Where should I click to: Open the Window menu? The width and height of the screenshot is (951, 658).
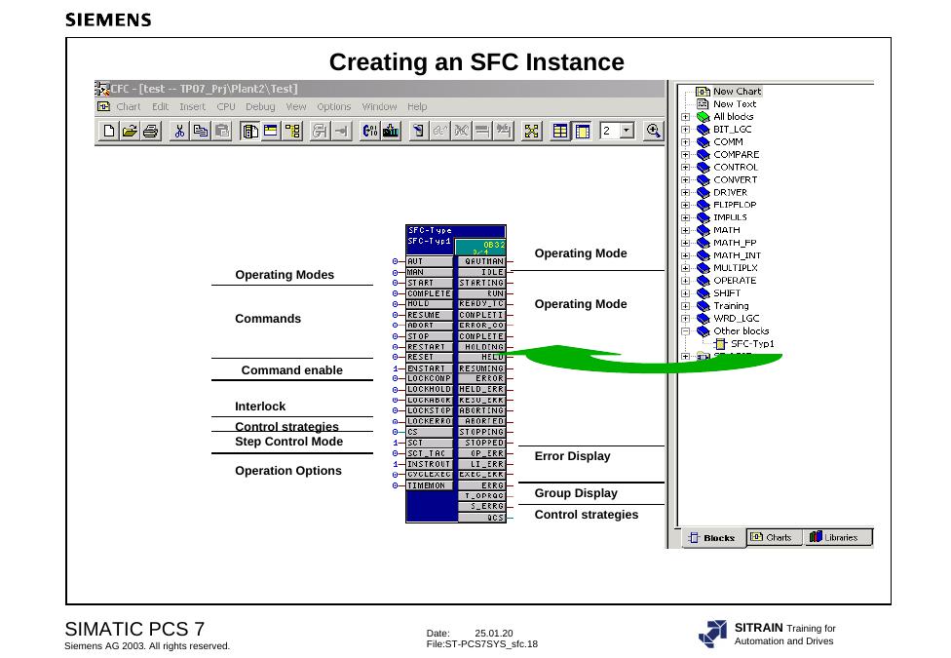379,107
